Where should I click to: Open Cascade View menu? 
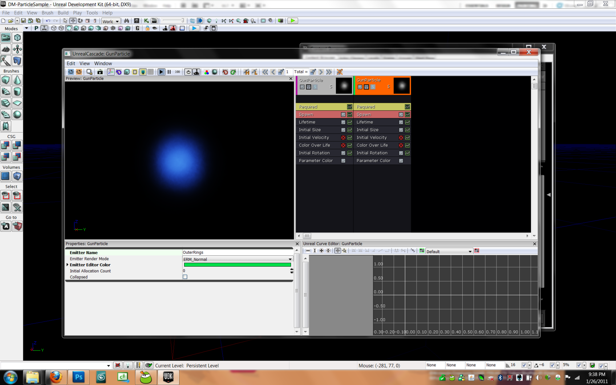point(85,63)
